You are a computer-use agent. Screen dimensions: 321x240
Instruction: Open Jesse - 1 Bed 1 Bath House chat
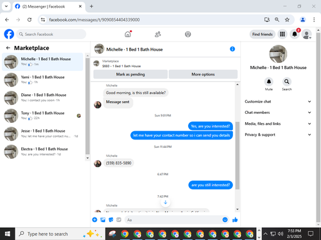[x=42, y=134]
